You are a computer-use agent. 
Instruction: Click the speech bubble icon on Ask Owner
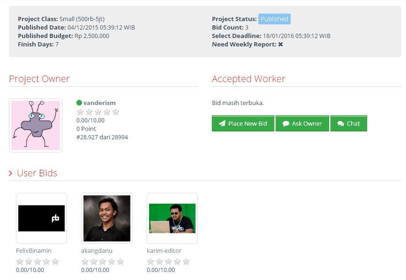(286, 124)
